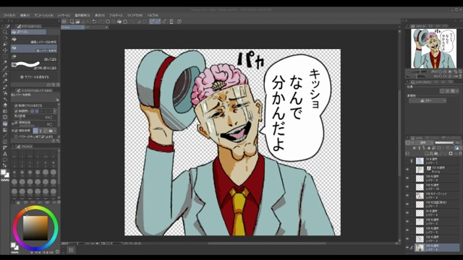Hide the overlay layer with its eye

click(407, 196)
